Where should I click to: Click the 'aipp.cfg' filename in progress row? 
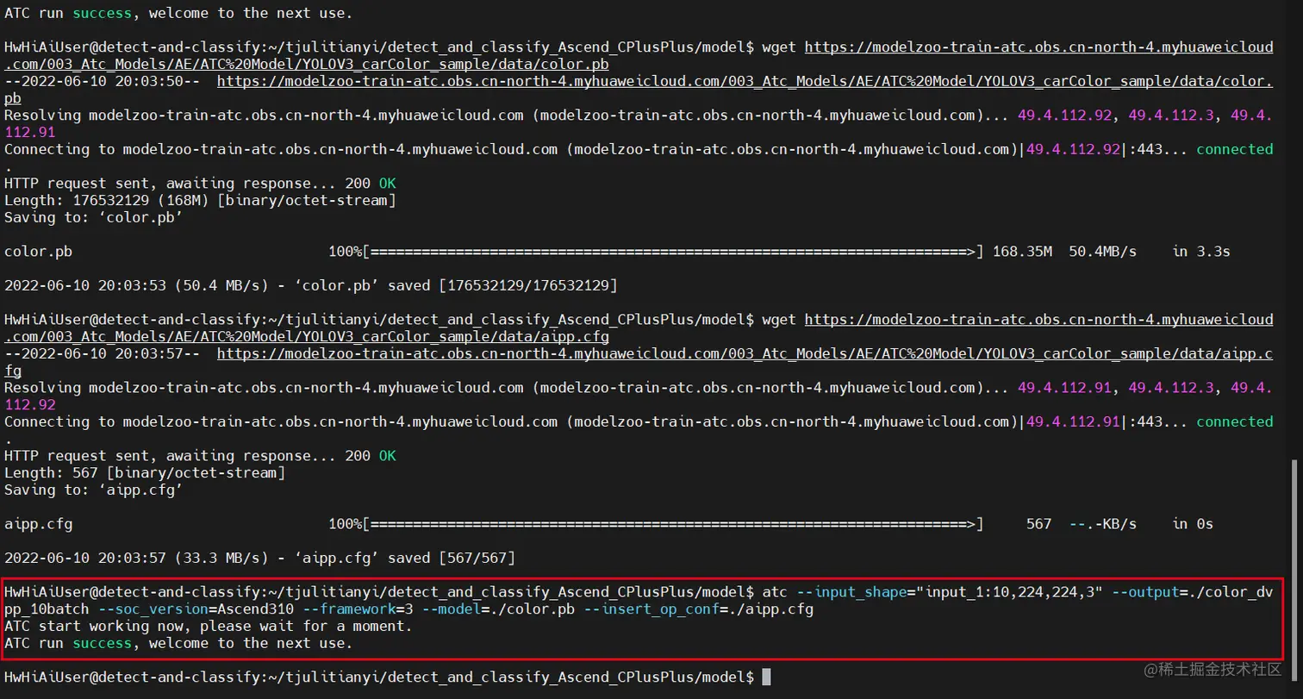[x=39, y=524]
